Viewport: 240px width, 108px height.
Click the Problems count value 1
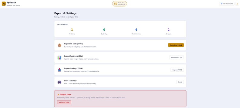(x=72, y=30)
